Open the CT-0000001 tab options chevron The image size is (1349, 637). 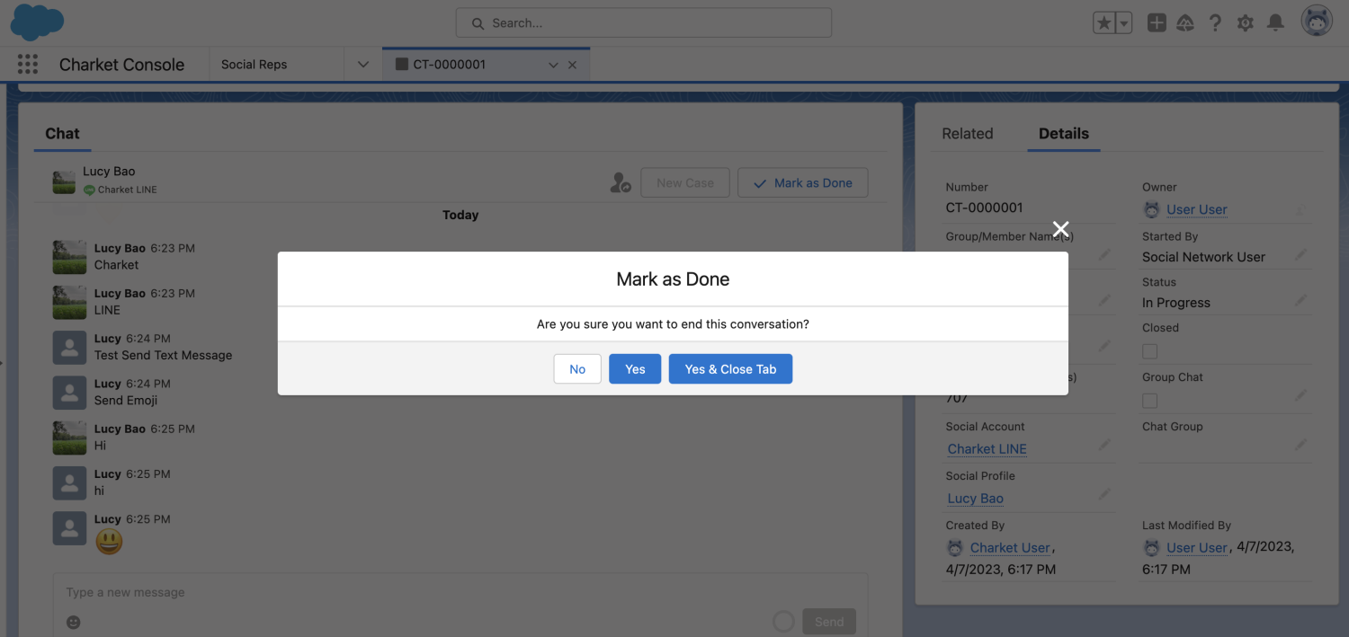click(553, 65)
